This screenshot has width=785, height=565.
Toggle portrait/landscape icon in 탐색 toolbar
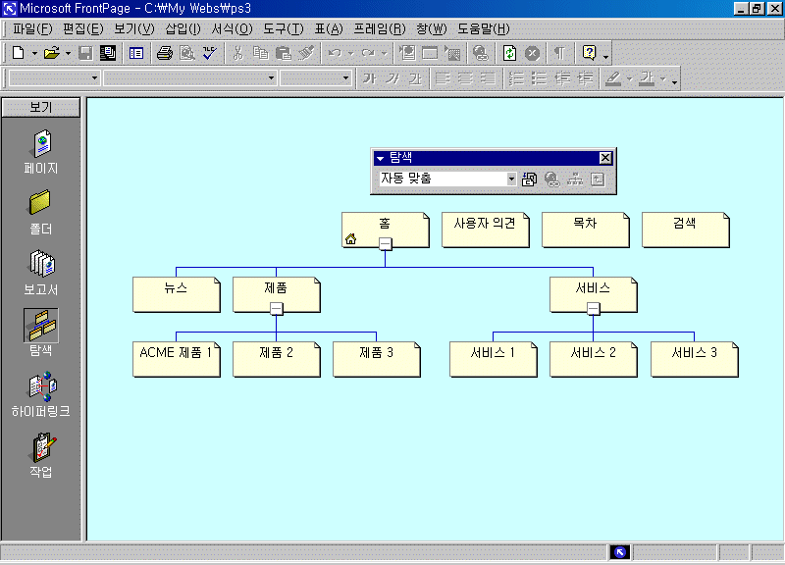point(529,180)
